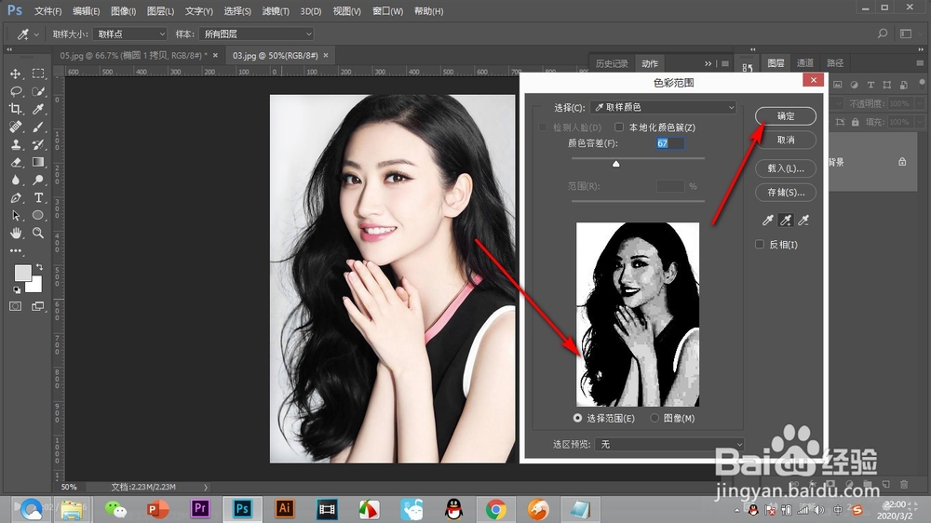This screenshot has width=931, height=523.
Task: Open the Filter (滤镜) menu
Action: (x=276, y=11)
